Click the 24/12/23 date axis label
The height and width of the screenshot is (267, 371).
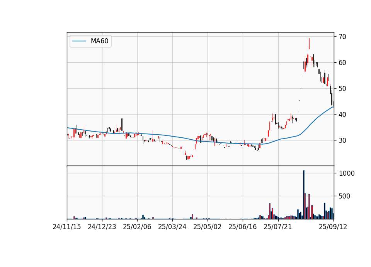102,227
